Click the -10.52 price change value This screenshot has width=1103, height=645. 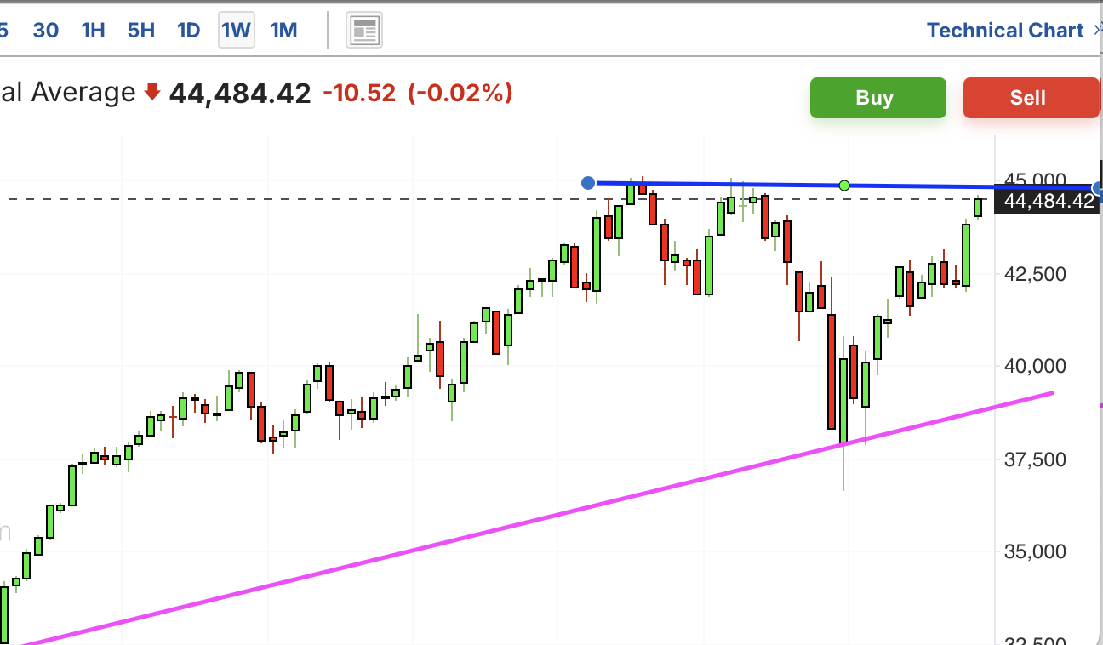pyautogui.click(x=359, y=93)
